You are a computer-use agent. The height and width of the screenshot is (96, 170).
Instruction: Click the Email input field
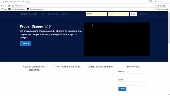pyautogui.click(x=133, y=83)
